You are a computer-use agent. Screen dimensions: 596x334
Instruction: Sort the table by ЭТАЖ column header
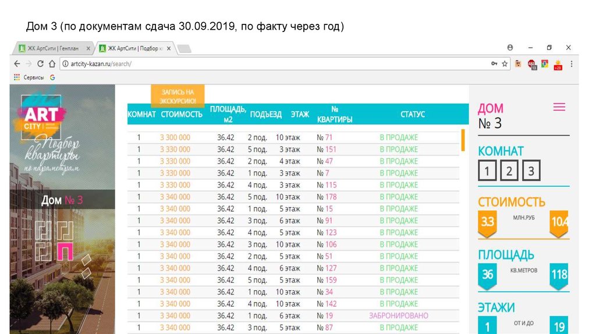pos(300,115)
